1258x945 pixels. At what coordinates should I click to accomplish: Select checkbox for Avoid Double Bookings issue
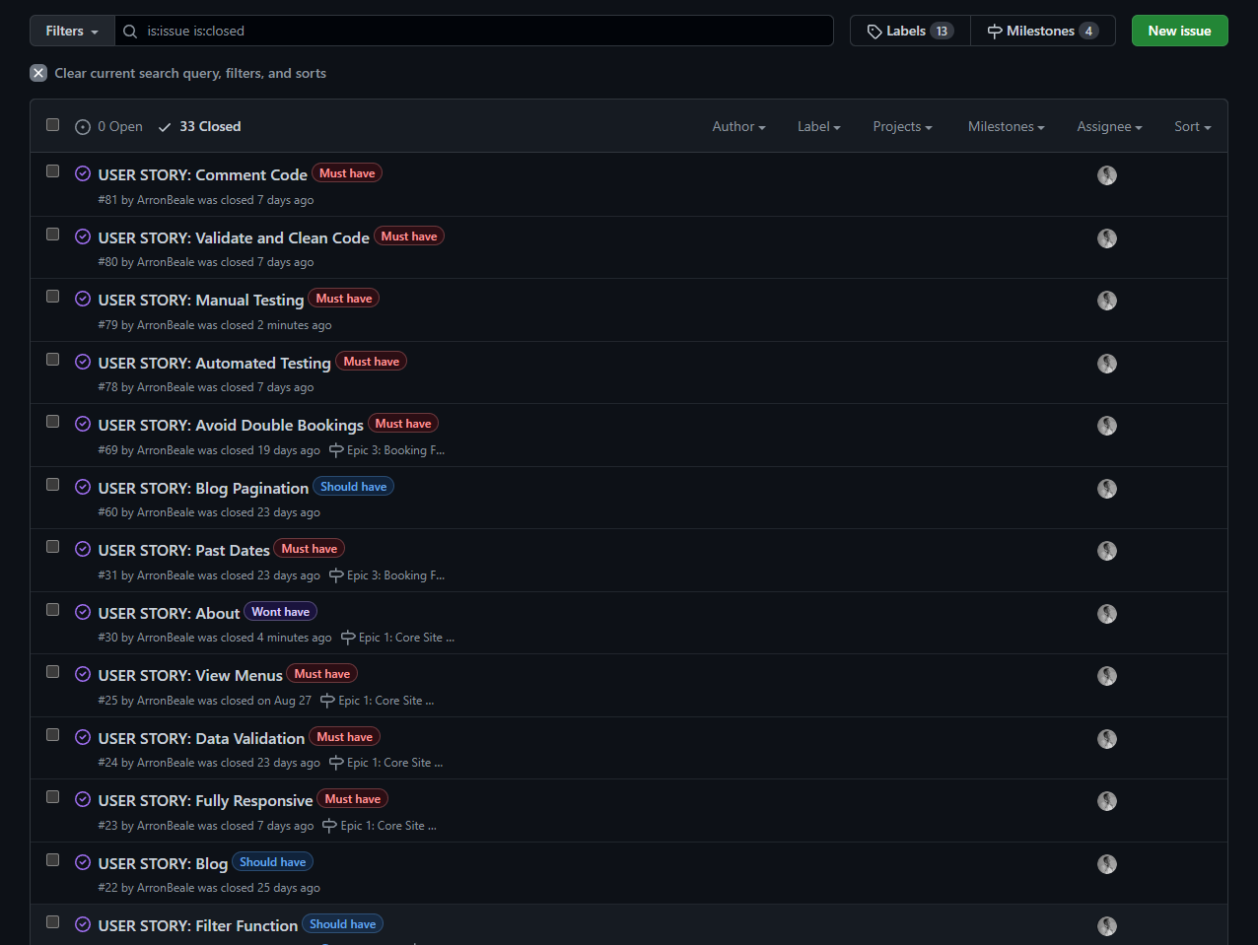pos(53,422)
